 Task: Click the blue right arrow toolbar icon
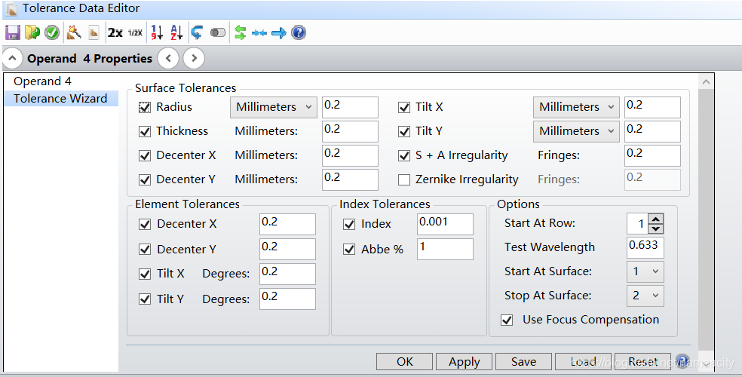click(279, 33)
